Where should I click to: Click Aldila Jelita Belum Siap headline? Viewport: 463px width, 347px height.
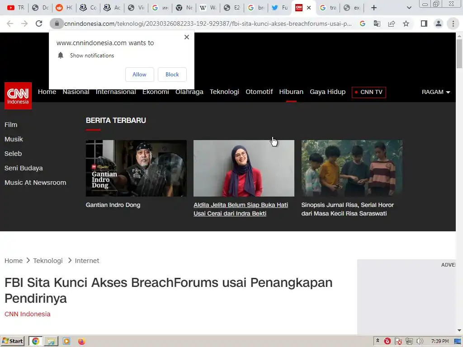(241, 209)
